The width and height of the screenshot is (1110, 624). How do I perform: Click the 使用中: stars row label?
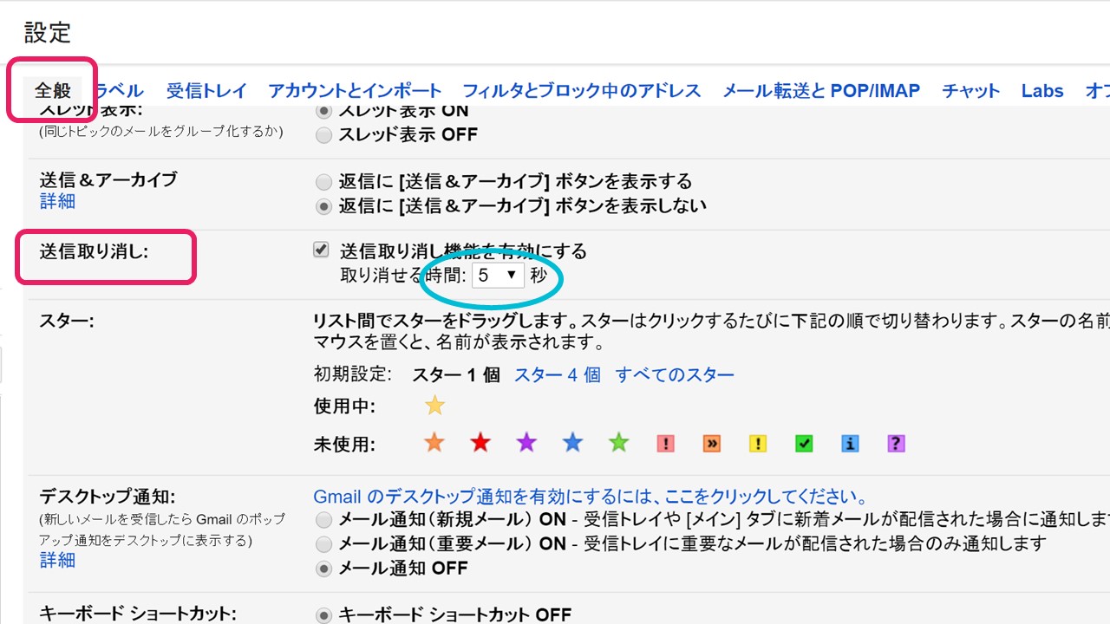click(x=344, y=406)
